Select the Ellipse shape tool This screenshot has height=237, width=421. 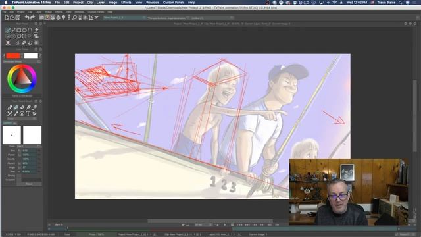point(24,30)
